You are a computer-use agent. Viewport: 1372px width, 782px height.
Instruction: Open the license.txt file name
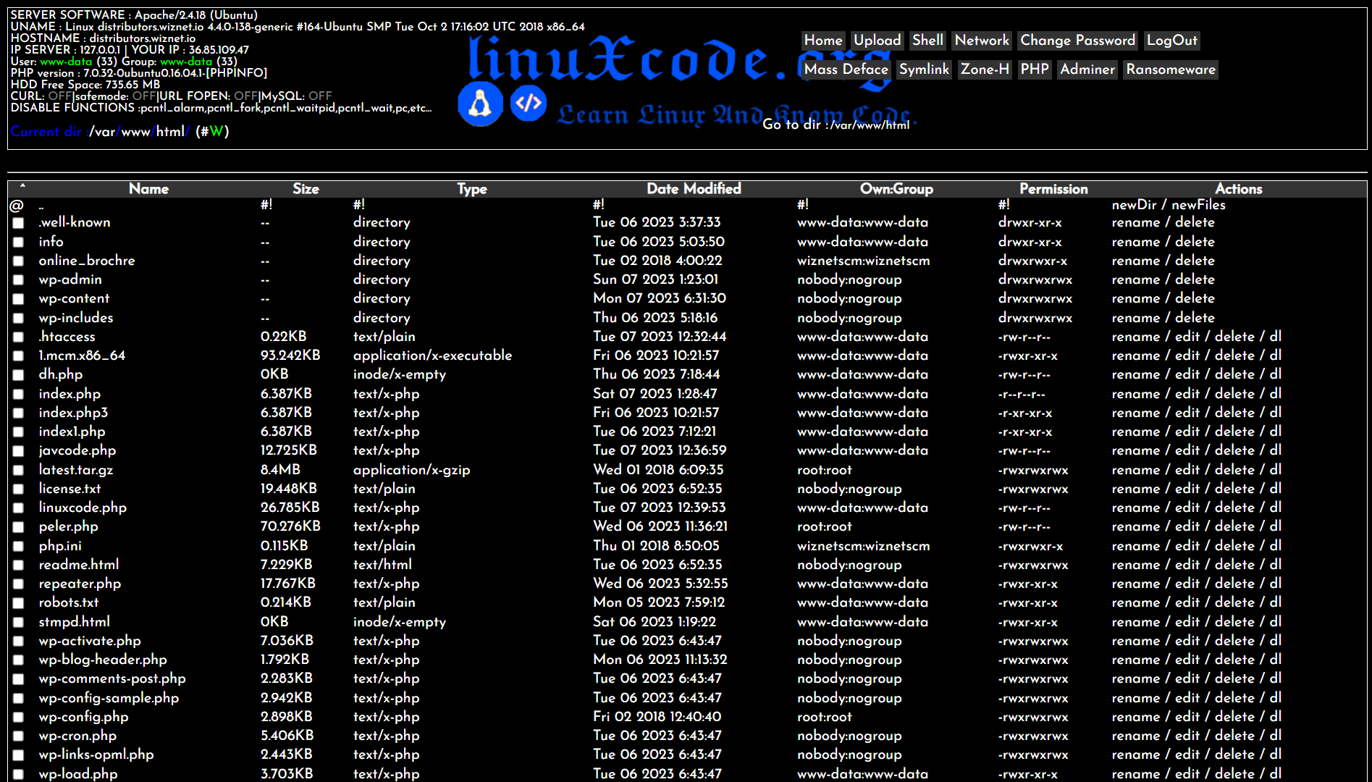pyautogui.click(x=70, y=489)
